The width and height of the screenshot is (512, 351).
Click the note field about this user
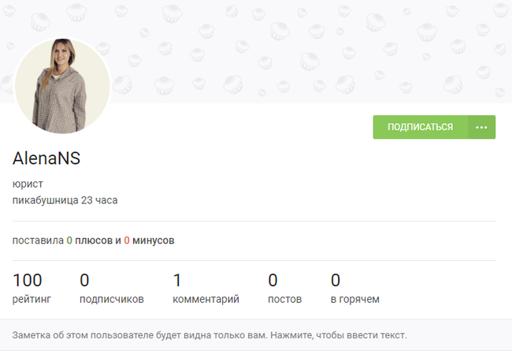coord(210,335)
